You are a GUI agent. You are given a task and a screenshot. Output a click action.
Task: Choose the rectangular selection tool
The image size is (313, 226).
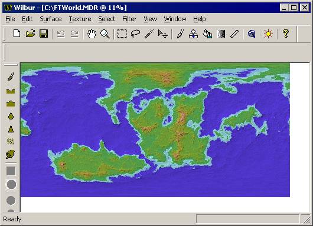point(122,34)
